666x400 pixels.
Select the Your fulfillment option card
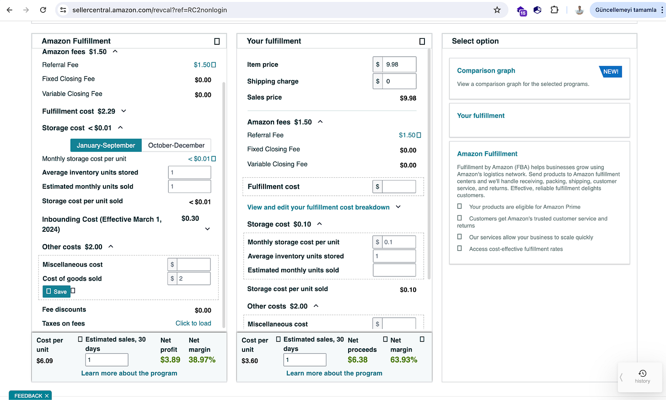(x=539, y=120)
